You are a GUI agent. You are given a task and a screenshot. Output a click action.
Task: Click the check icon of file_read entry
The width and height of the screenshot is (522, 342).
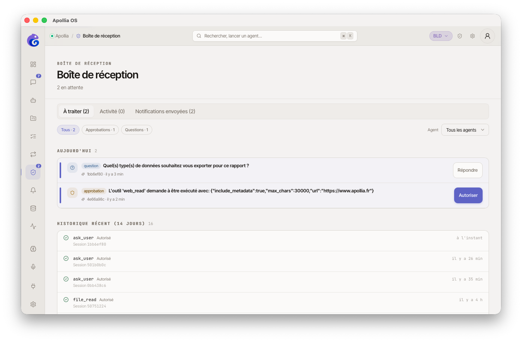[66, 300]
